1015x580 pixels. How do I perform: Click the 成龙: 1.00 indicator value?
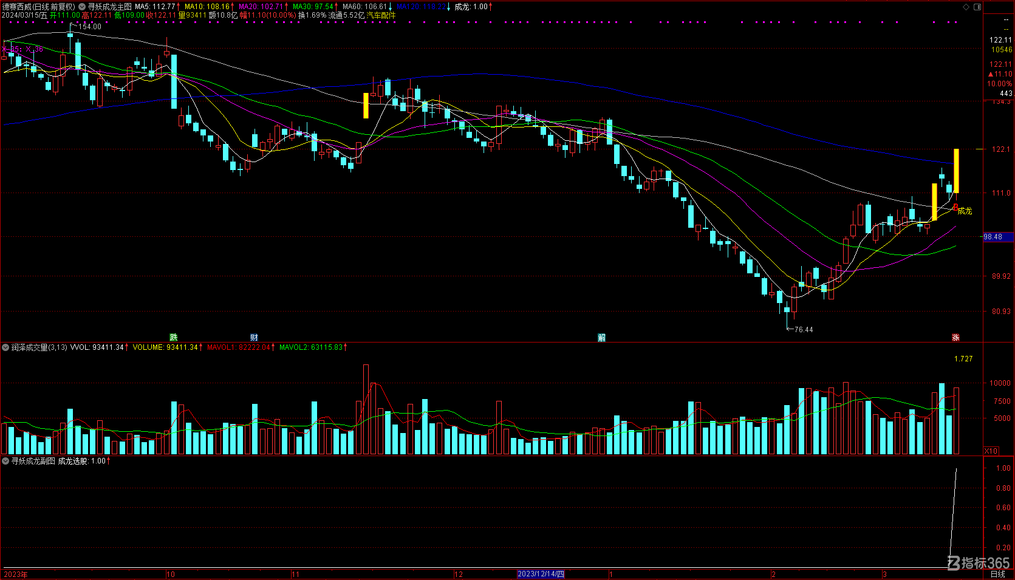pos(471,7)
